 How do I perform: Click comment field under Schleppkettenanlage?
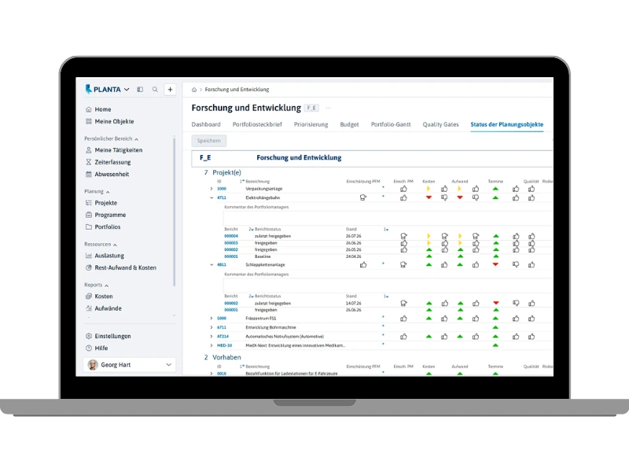tap(388, 286)
